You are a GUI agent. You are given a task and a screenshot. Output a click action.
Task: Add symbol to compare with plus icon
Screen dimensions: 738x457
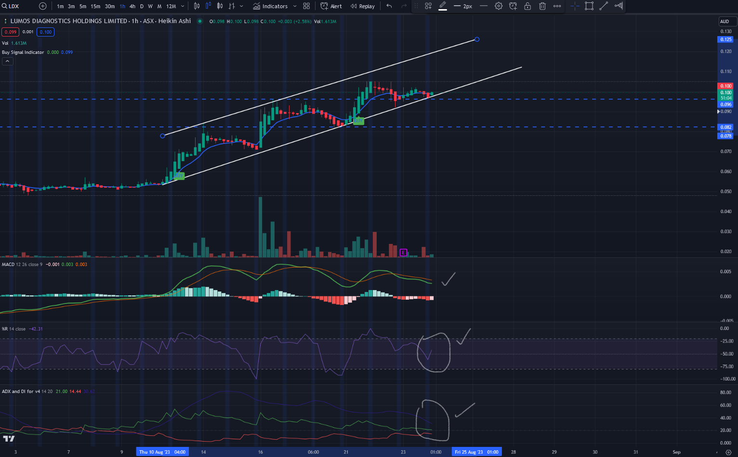[43, 6]
